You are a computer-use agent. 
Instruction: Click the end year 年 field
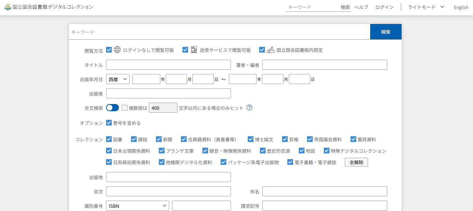click(x=243, y=79)
